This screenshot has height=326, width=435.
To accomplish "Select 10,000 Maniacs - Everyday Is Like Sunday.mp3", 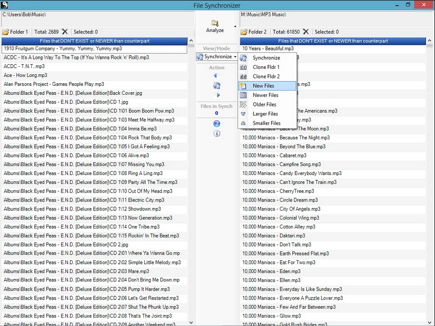I will click(333, 289).
